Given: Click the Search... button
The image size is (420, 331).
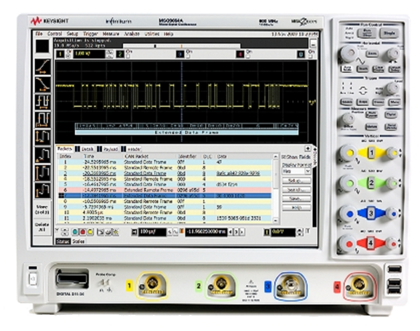Looking at the screenshot, I should click(x=296, y=190).
